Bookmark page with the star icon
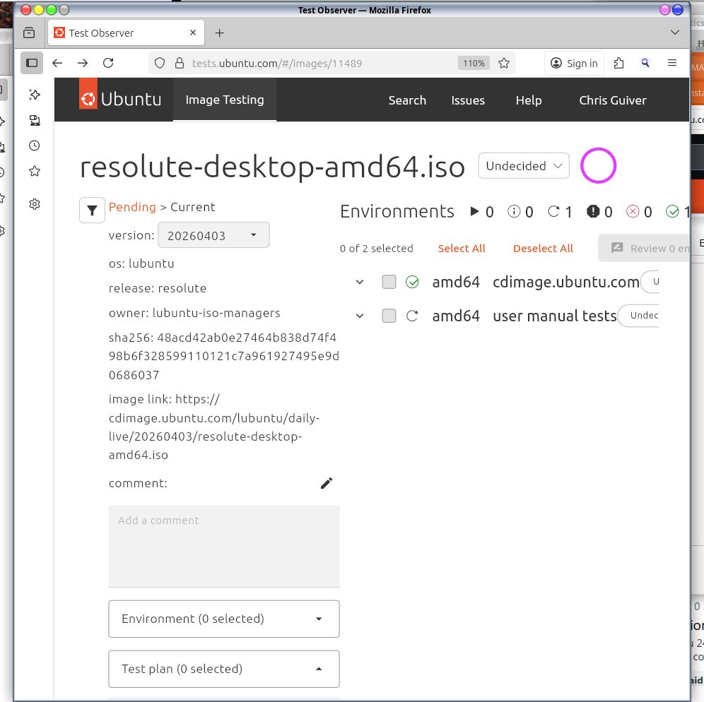704x702 pixels. pos(504,63)
